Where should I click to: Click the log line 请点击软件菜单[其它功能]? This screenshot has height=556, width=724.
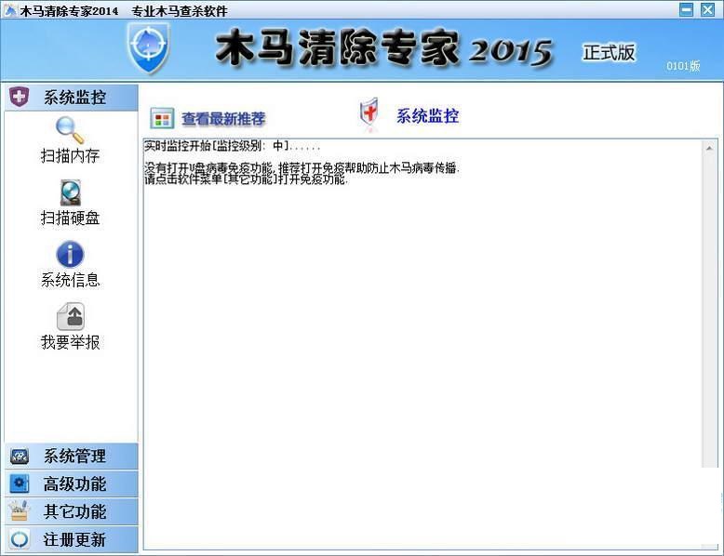point(246,179)
